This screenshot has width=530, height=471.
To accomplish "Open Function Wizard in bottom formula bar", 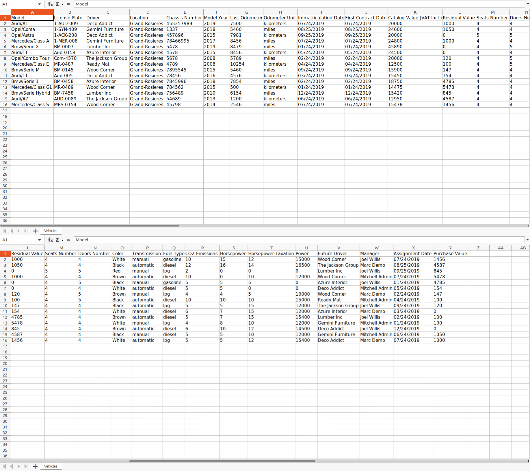I will (50, 240).
